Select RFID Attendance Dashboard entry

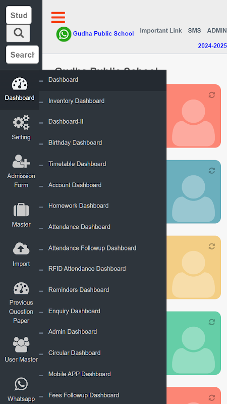pos(103,269)
